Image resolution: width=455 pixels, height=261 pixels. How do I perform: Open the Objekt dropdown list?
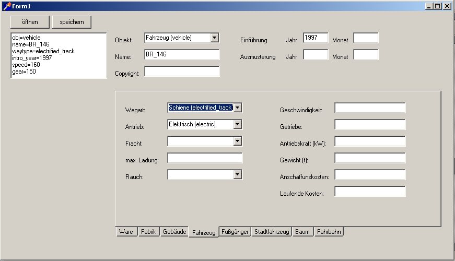tap(214, 38)
